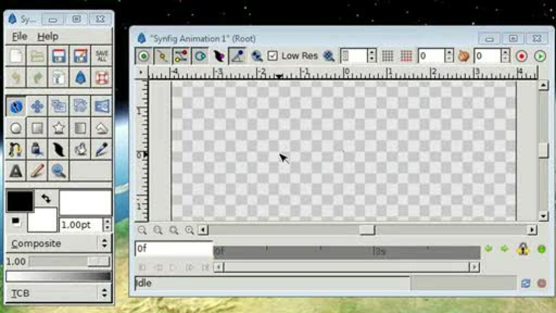Swap the outline and fill colors

(x=46, y=198)
